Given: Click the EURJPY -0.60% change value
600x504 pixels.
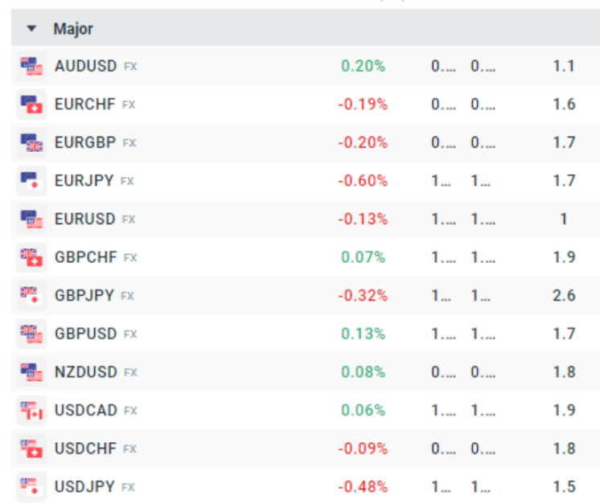Looking at the screenshot, I should (x=363, y=181).
